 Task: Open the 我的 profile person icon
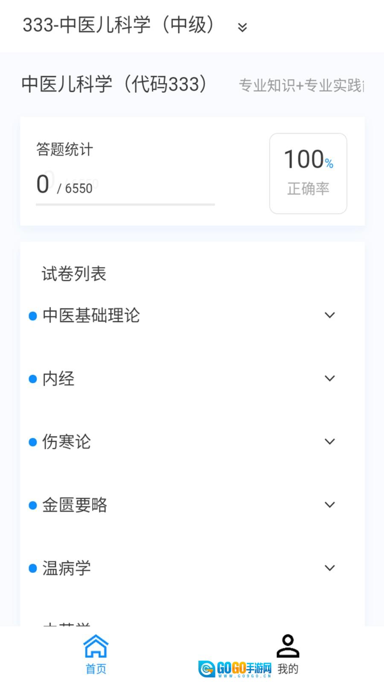point(288,646)
